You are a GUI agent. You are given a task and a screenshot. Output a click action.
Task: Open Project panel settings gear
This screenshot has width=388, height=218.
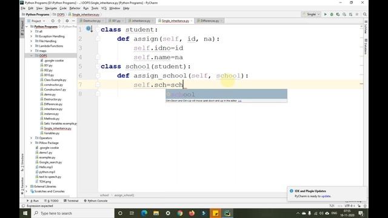click(x=67, y=21)
